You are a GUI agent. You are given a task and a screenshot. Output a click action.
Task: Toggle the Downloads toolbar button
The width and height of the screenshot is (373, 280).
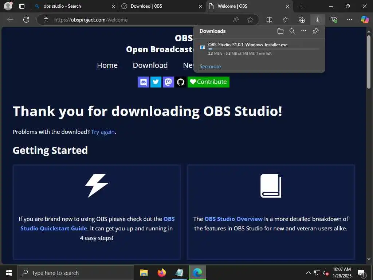(x=318, y=20)
